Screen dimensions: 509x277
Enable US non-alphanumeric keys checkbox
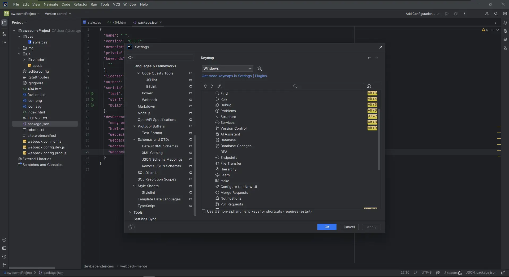[x=204, y=212]
